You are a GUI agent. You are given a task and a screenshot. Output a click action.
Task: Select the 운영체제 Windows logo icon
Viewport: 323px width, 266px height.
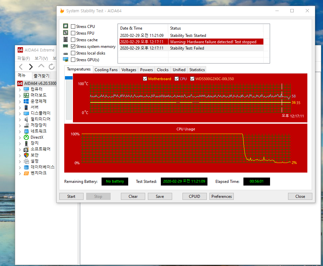(26, 101)
